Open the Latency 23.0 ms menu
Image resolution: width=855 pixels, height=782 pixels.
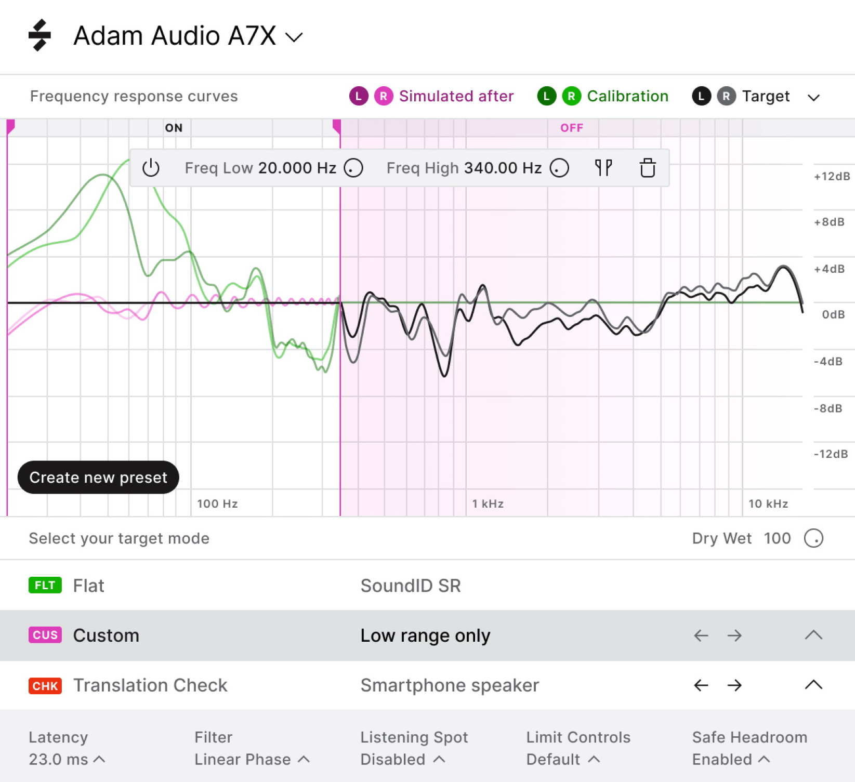coord(67,759)
